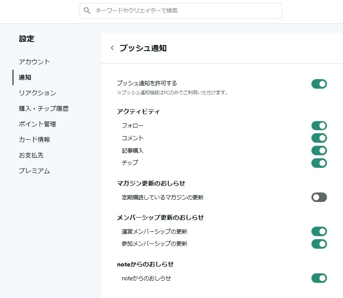
Task: Open リアクション settings
Action: click(37, 93)
